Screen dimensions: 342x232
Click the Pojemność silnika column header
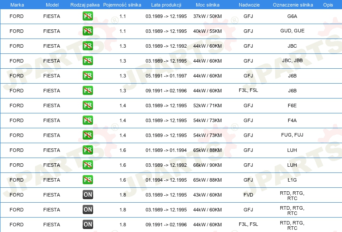tap(122, 5)
